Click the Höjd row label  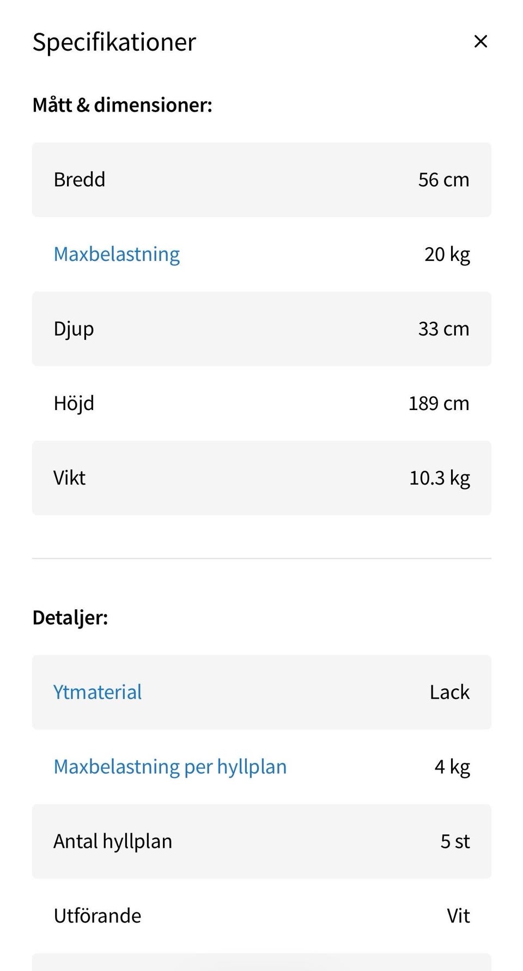[74, 404]
